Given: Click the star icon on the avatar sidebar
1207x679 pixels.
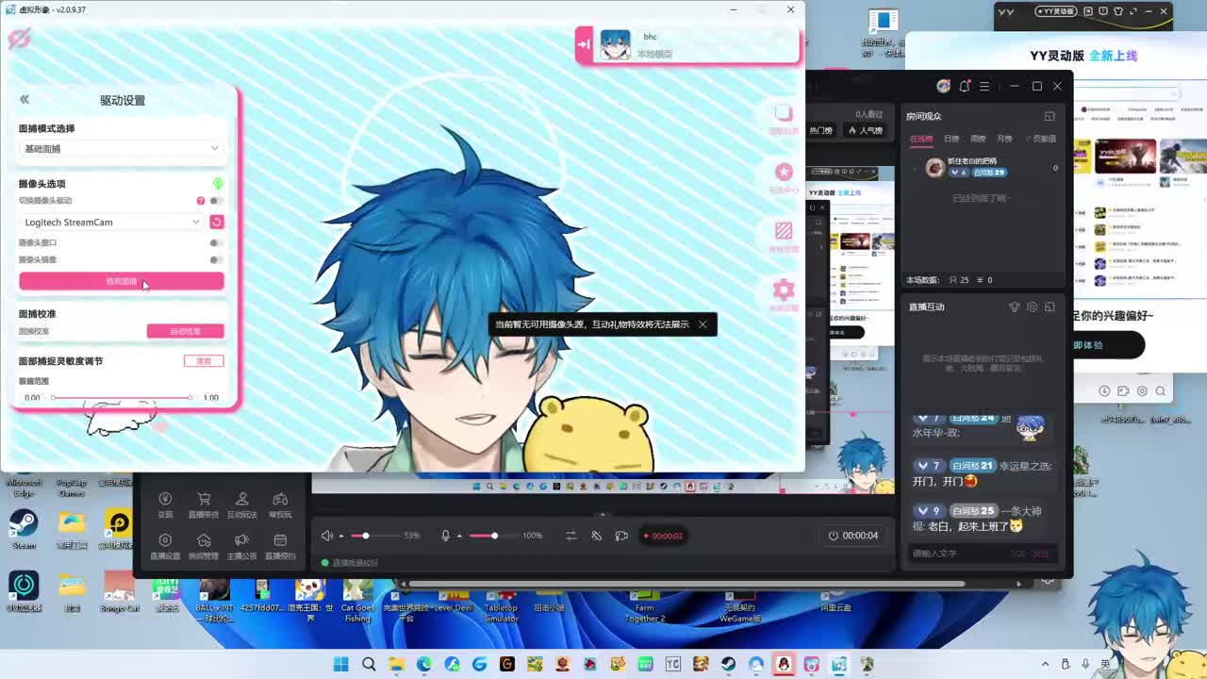Looking at the screenshot, I should tap(784, 172).
